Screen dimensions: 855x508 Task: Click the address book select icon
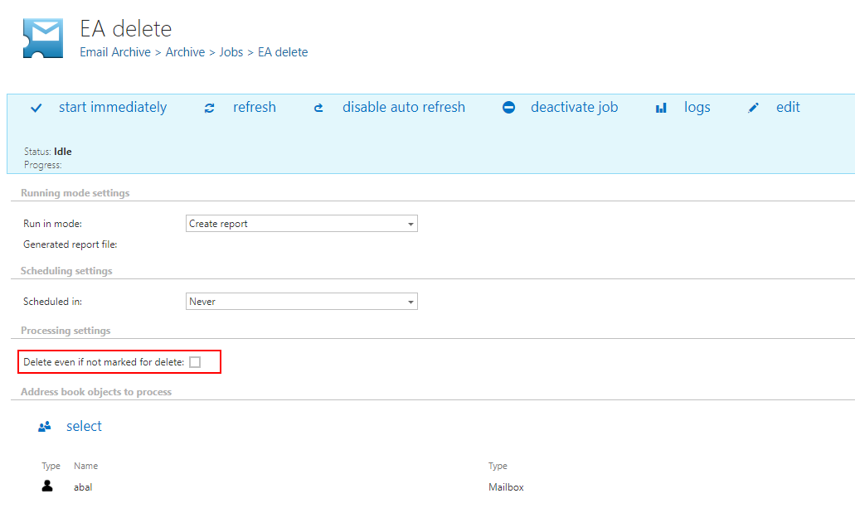[44, 426]
